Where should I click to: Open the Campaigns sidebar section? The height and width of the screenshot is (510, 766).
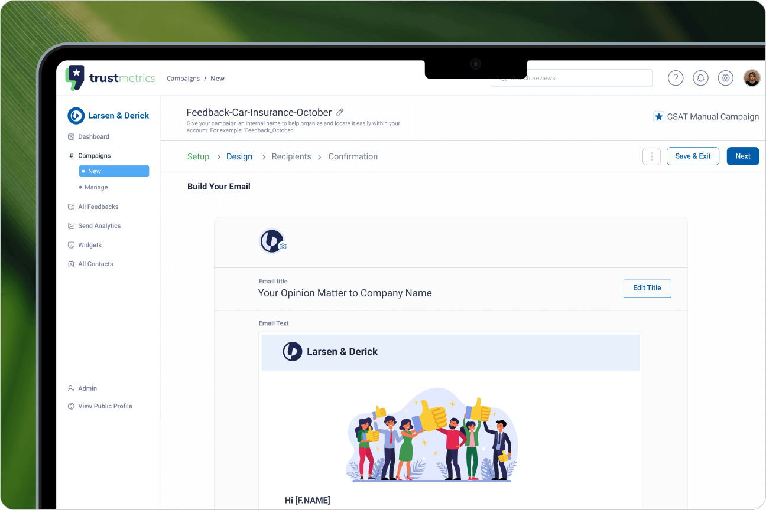[x=95, y=156]
